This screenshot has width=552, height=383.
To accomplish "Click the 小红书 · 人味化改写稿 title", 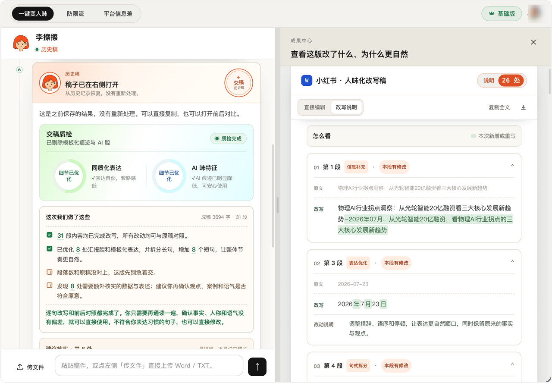I will pos(351,80).
